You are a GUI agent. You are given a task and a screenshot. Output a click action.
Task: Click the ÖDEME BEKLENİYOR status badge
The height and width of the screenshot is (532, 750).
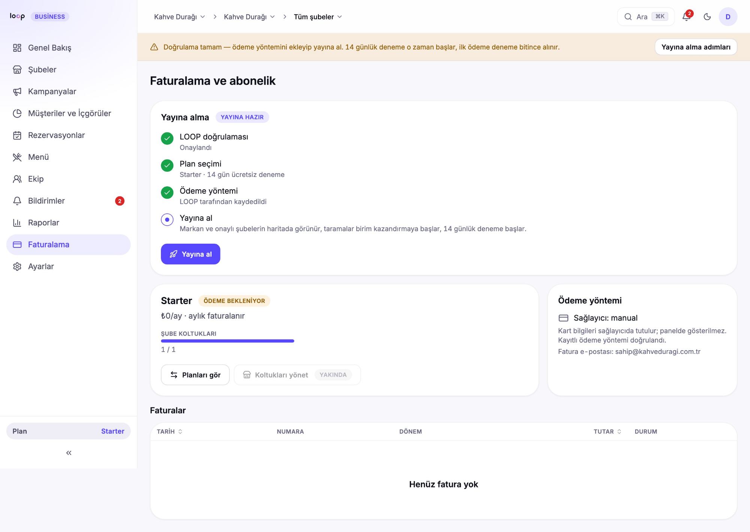tap(234, 301)
